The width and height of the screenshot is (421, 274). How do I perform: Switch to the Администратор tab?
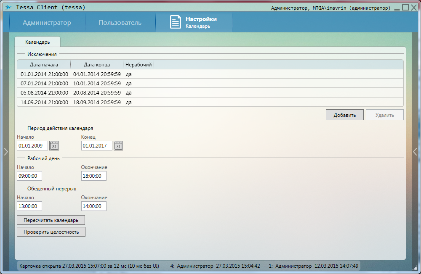(x=47, y=23)
